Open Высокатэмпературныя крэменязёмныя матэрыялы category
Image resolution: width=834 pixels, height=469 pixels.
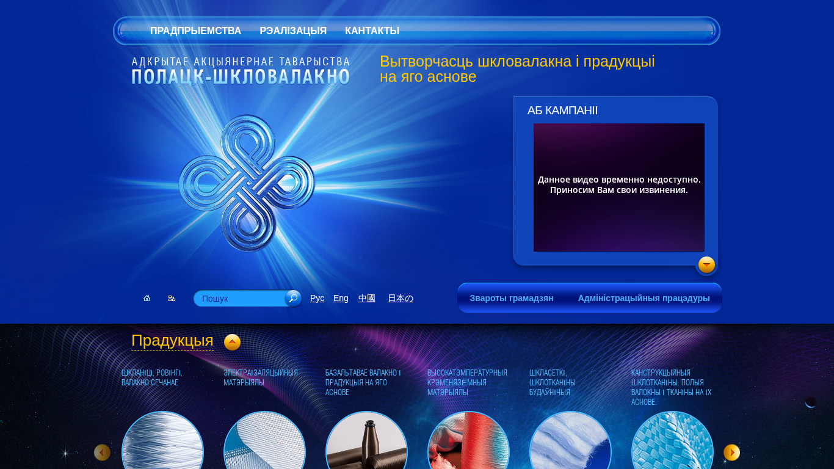tap(467, 382)
